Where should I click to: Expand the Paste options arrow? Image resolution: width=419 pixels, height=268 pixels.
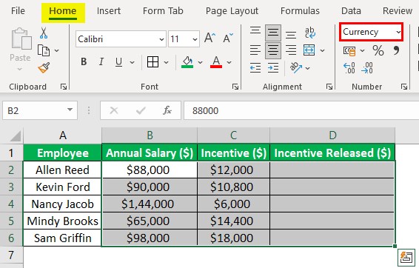click(20, 69)
